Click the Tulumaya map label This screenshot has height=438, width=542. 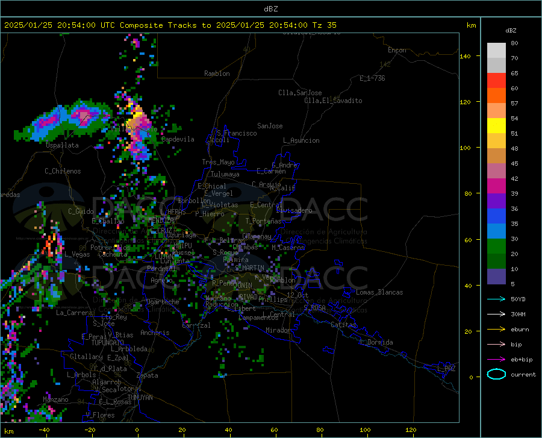pyautogui.click(x=225, y=174)
